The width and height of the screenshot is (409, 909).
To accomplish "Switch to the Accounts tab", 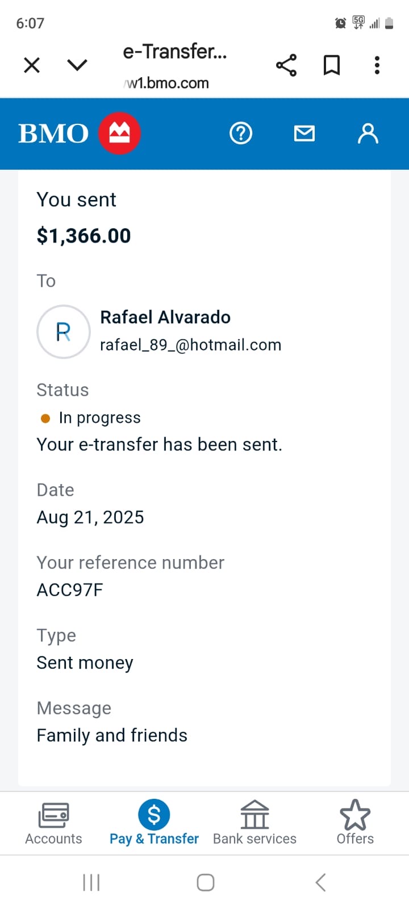I will [x=53, y=822].
